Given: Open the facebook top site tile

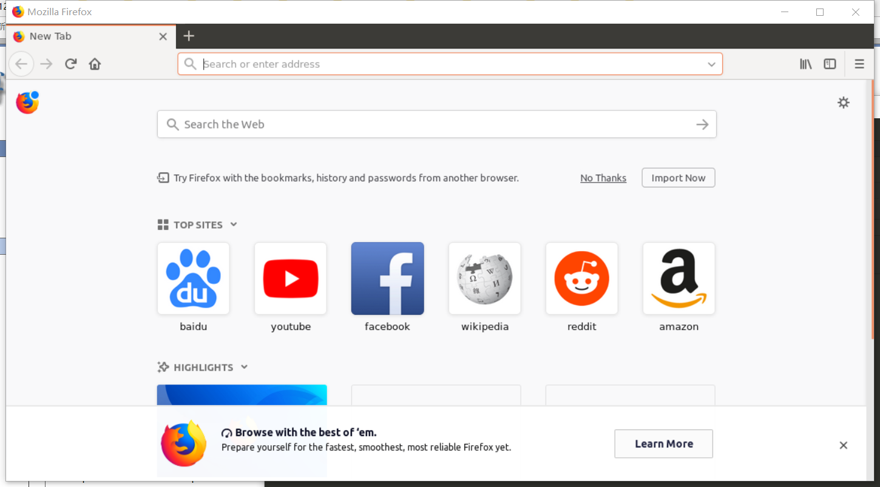Looking at the screenshot, I should pos(388,278).
